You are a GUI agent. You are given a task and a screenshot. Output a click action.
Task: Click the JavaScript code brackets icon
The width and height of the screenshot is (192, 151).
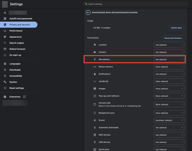[95, 81]
